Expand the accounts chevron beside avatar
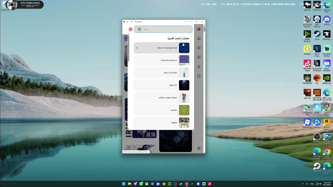This screenshot has width=333, height=187. 126,29
